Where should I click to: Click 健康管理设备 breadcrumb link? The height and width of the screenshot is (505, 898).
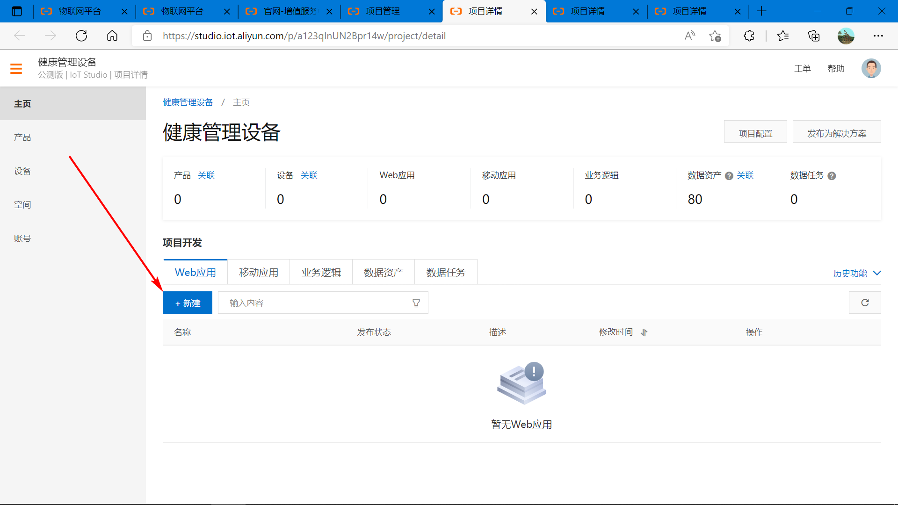[188, 102]
